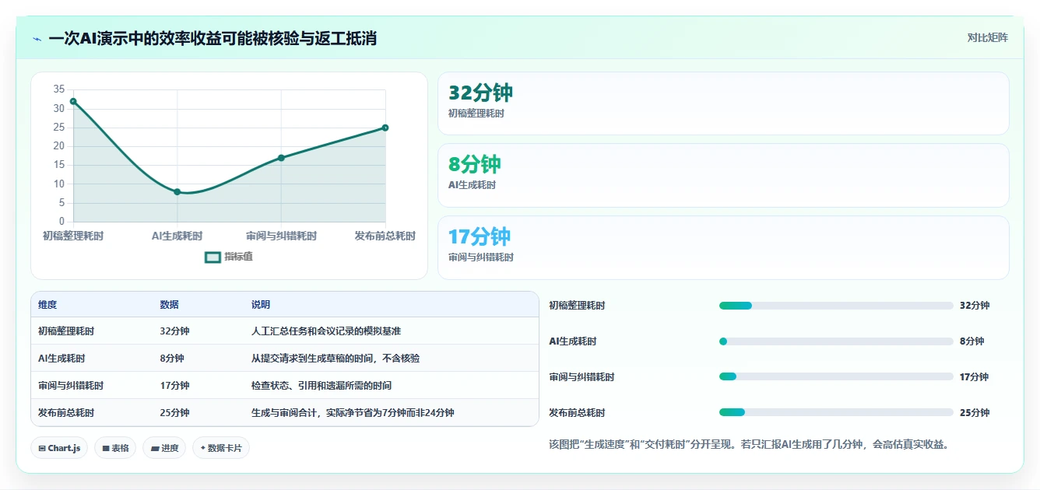Toggle the 指标值 legend swatch in the chart

pos(213,257)
